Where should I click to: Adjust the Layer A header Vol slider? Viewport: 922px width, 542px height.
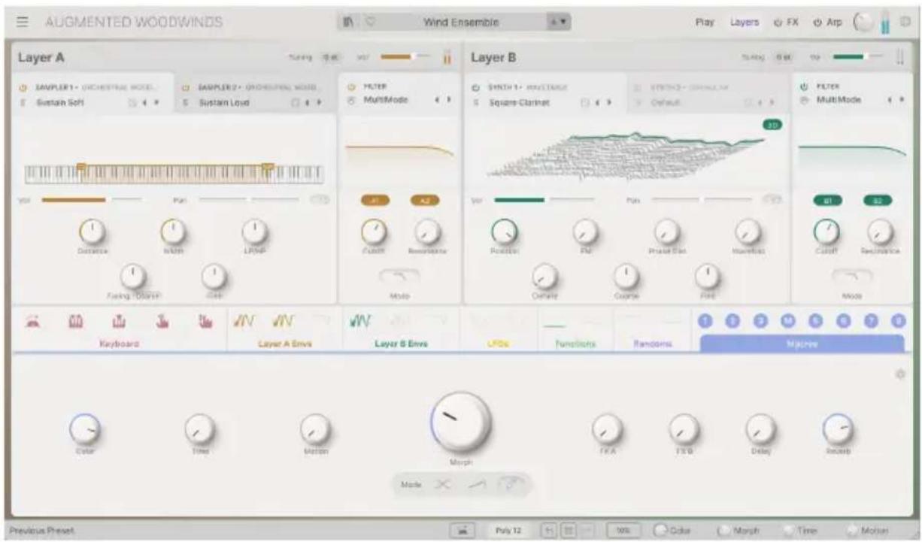pos(405,56)
